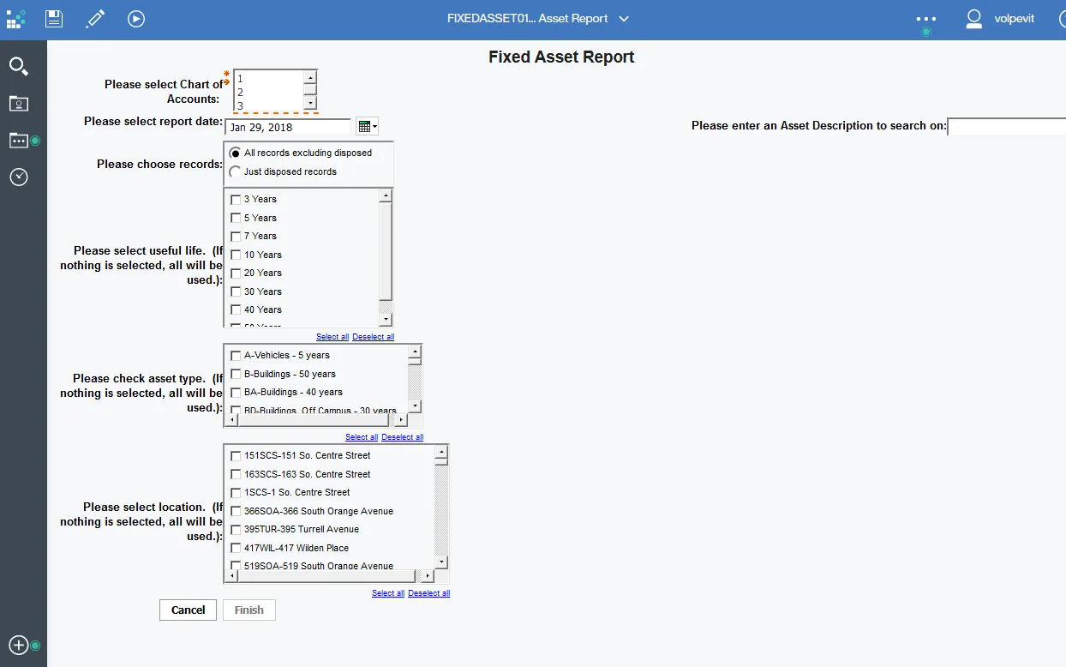Open Team content folder icon

pos(19,141)
